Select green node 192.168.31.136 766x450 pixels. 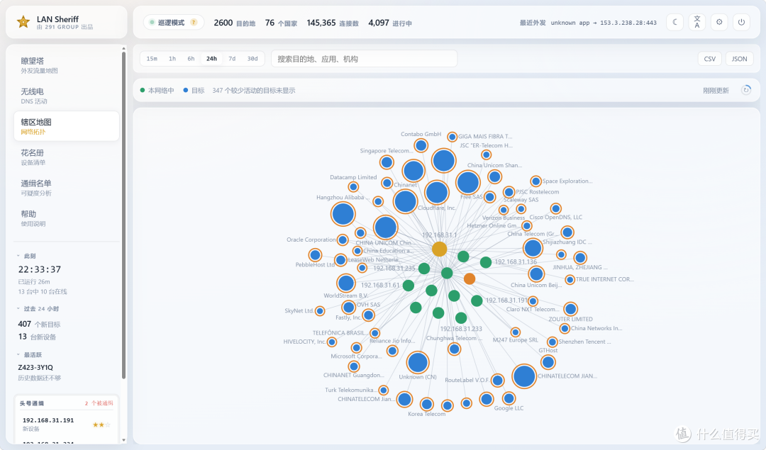pyautogui.click(x=486, y=262)
